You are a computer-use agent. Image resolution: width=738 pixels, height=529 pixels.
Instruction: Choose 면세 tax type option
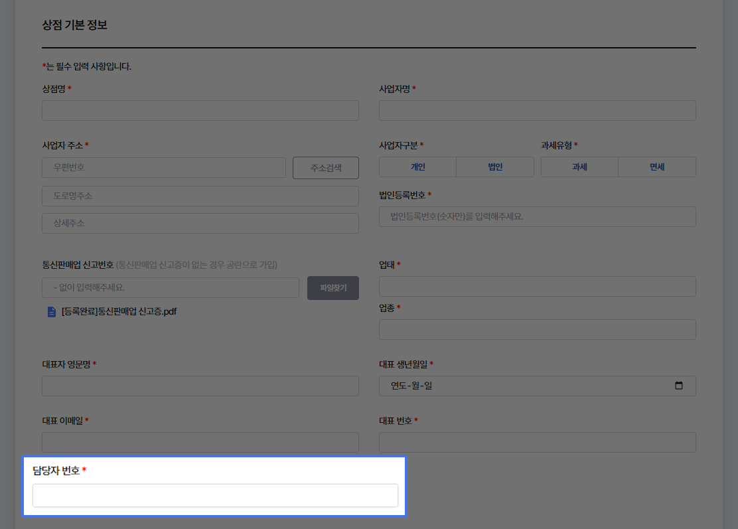point(657,167)
